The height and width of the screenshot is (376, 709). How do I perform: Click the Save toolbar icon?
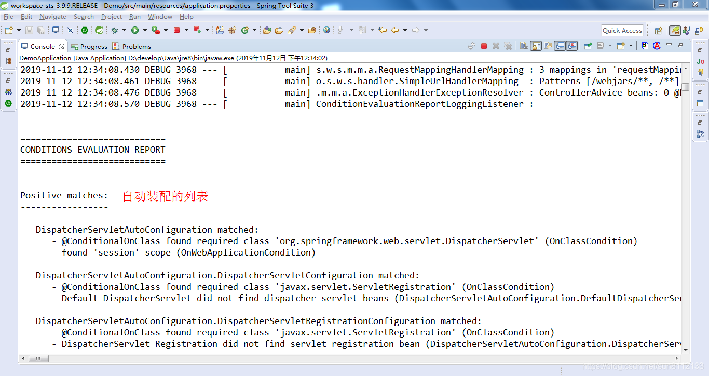(29, 30)
